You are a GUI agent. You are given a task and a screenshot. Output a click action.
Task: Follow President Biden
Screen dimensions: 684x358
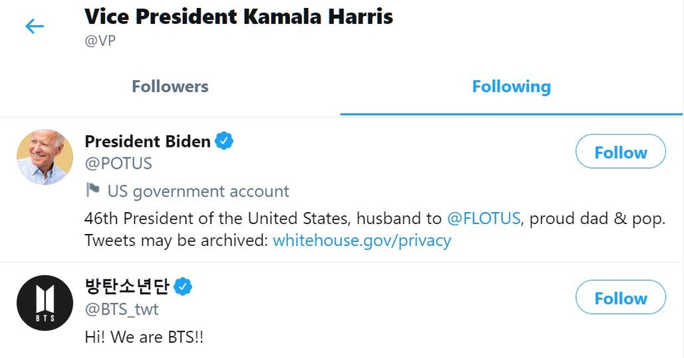click(x=621, y=152)
